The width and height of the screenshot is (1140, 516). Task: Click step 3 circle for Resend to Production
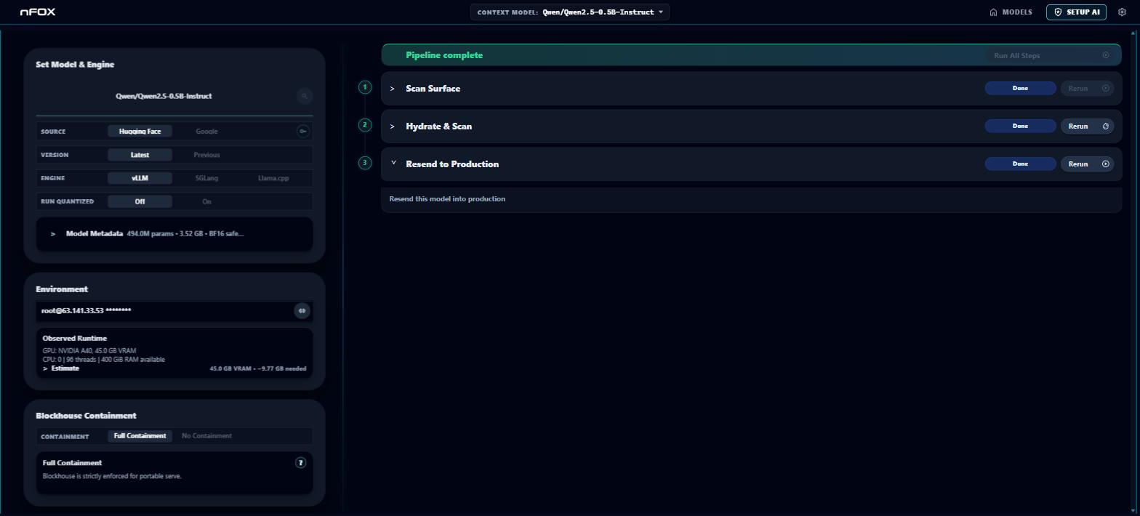[x=365, y=163]
